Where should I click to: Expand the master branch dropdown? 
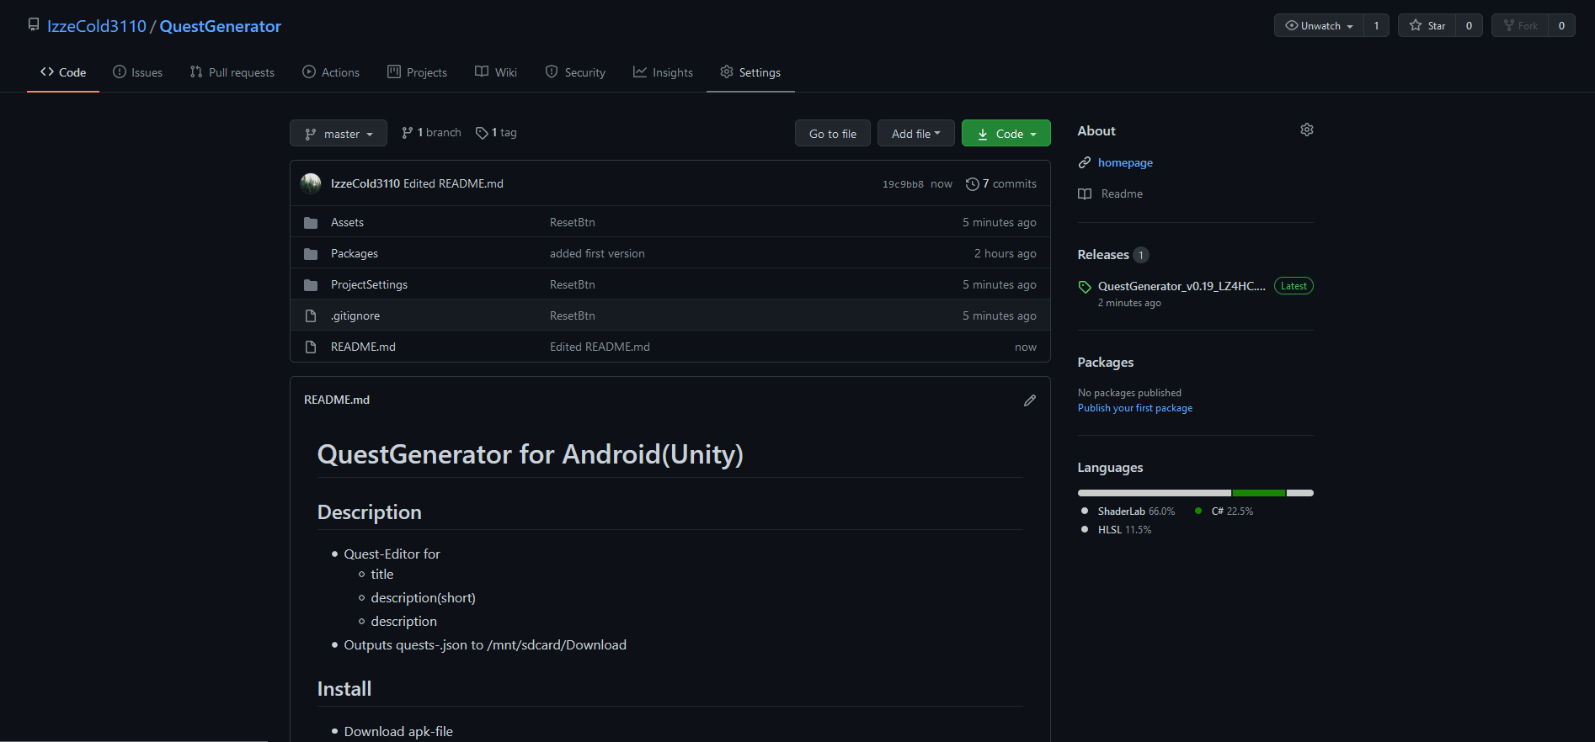click(x=339, y=134)
